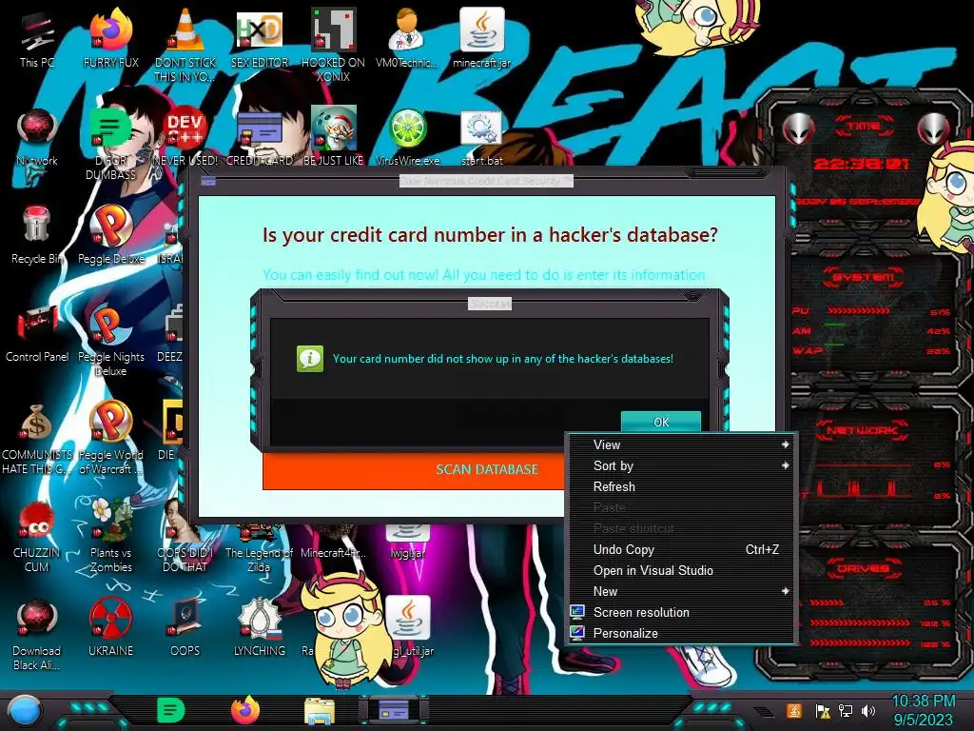Open File Explorer on the taskbar
This screenshot has width=974, height=731.
tap(320, 712)
